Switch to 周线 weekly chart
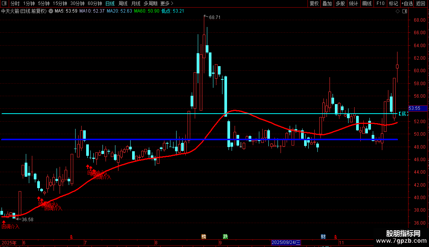The width and height of the screenshot is (429, 247). pyautogui.click(x=123, y=3)
